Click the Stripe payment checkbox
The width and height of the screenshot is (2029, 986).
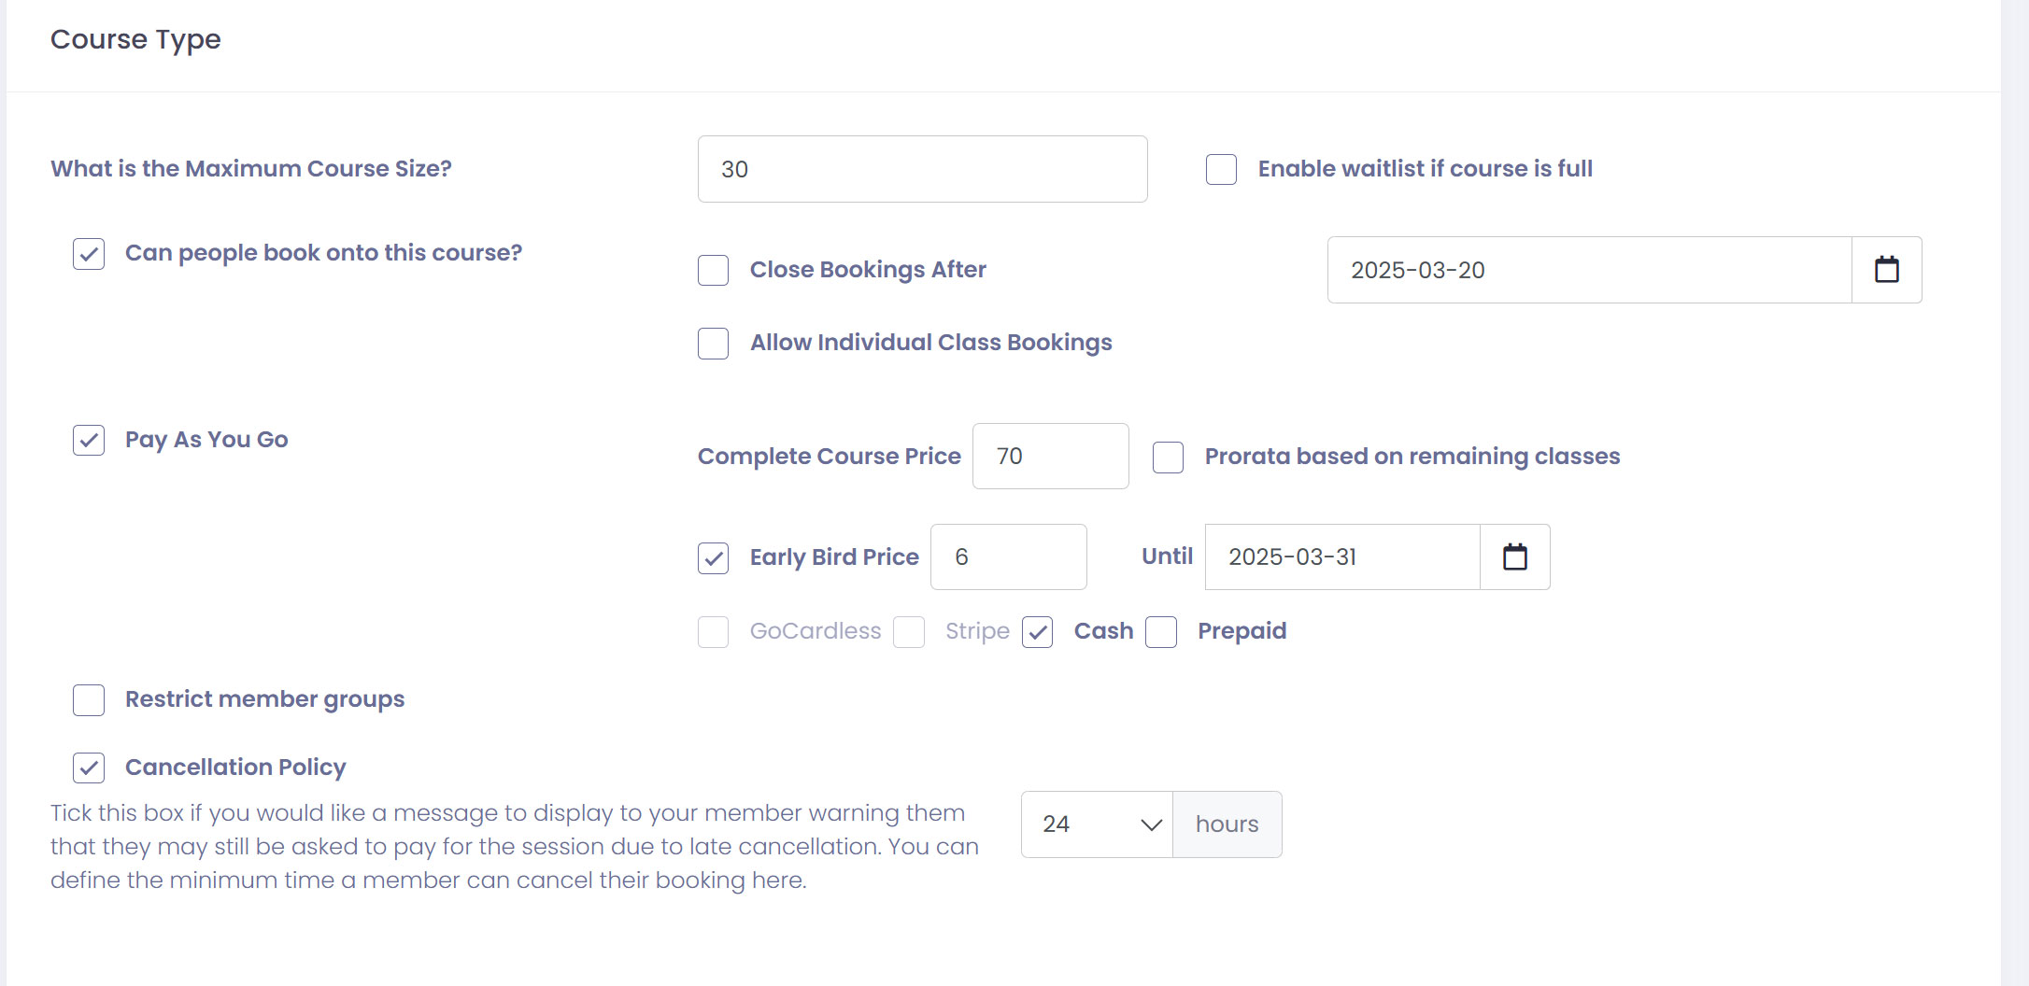pyautogui.click(x=908, y=632)
